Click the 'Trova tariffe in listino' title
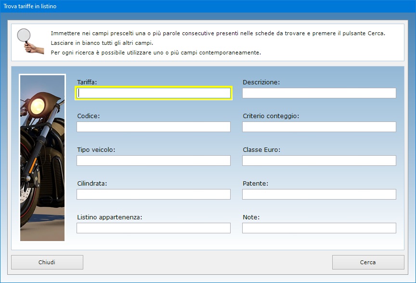Viewport: 416px width, 283px height. click(x=30, y=6)
